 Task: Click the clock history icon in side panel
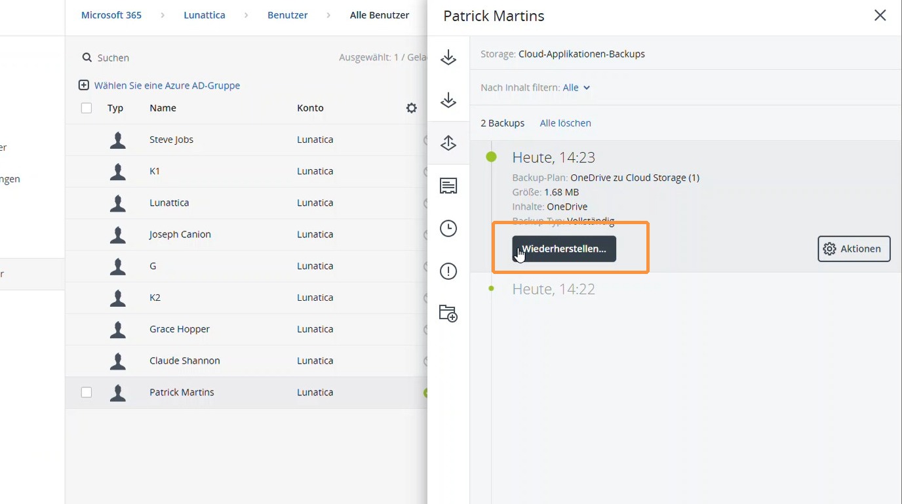tap(448, 228)
